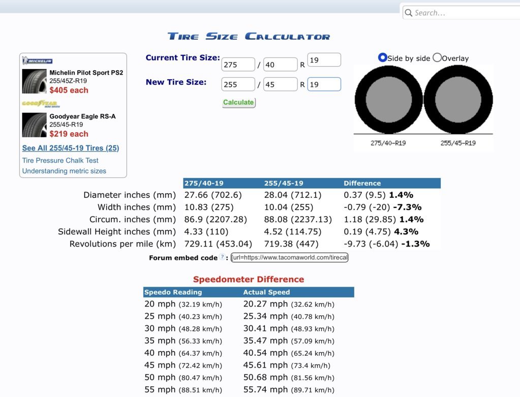This screenshot has width=520, height=397.
Task: Edit current tire width field 275
Action: point(238,65)
